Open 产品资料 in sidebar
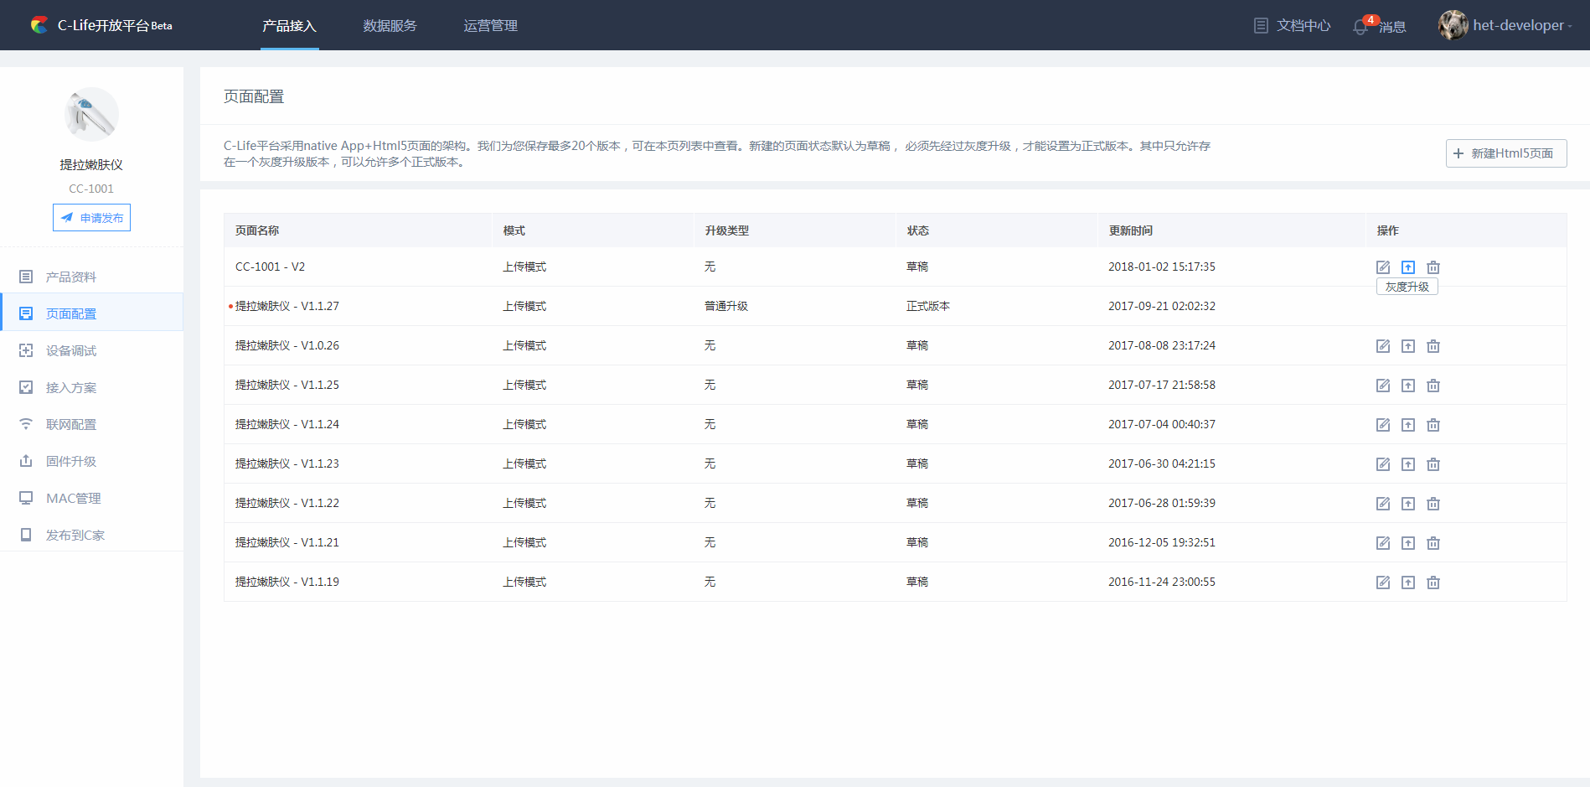Image resolution: width=1590 pixels, height=787 pixels. (91, 277)
